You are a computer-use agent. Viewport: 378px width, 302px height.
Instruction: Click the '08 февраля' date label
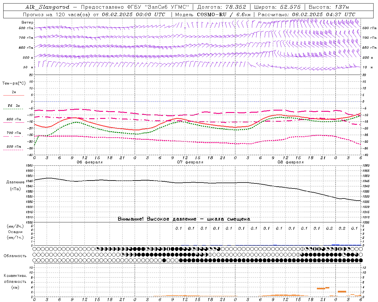291,162
